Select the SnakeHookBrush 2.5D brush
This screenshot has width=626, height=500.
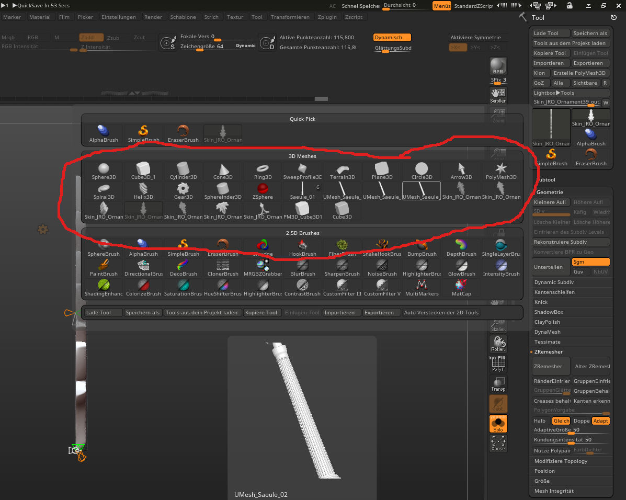pyautogui.click(x=382, y=247)
